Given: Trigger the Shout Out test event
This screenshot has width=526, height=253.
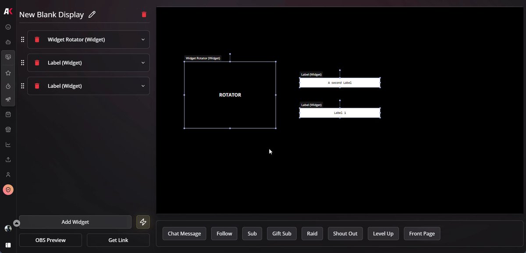Looking at the screenshot, I should (345, 233).
